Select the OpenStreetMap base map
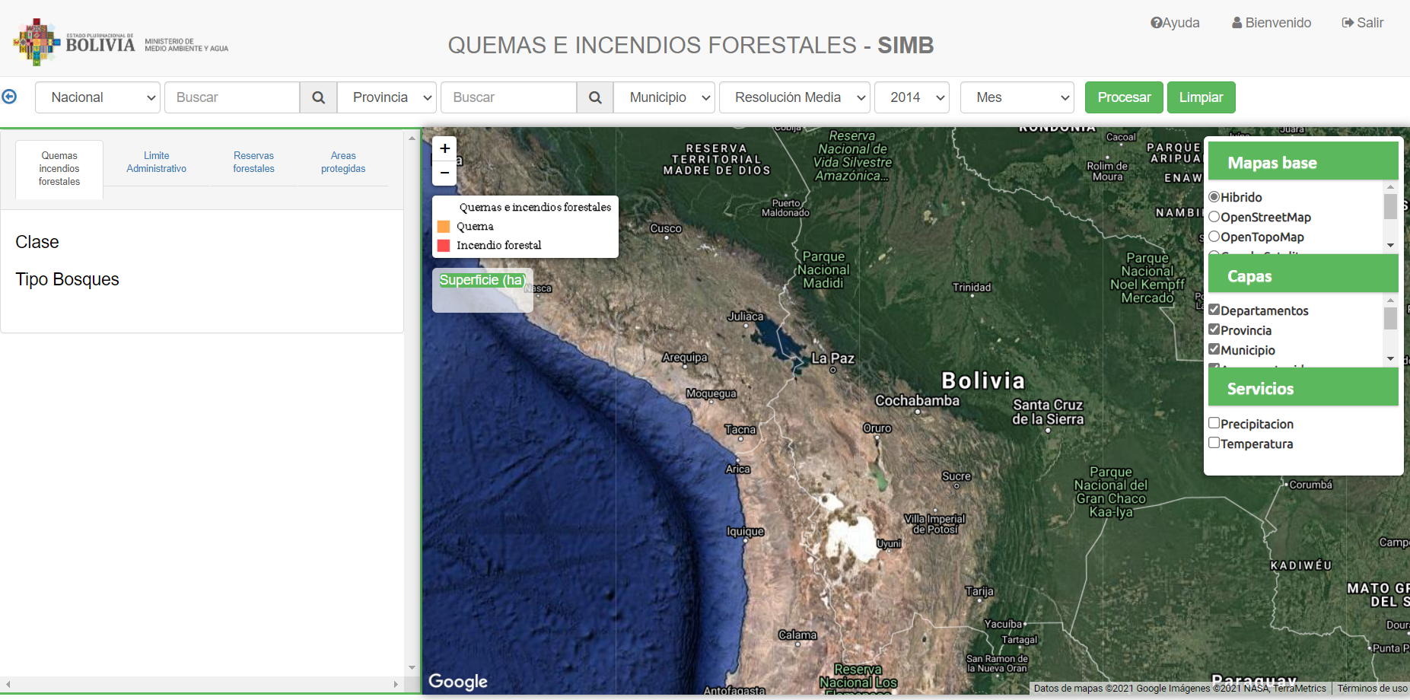1410x700 pixels. 1214,217
